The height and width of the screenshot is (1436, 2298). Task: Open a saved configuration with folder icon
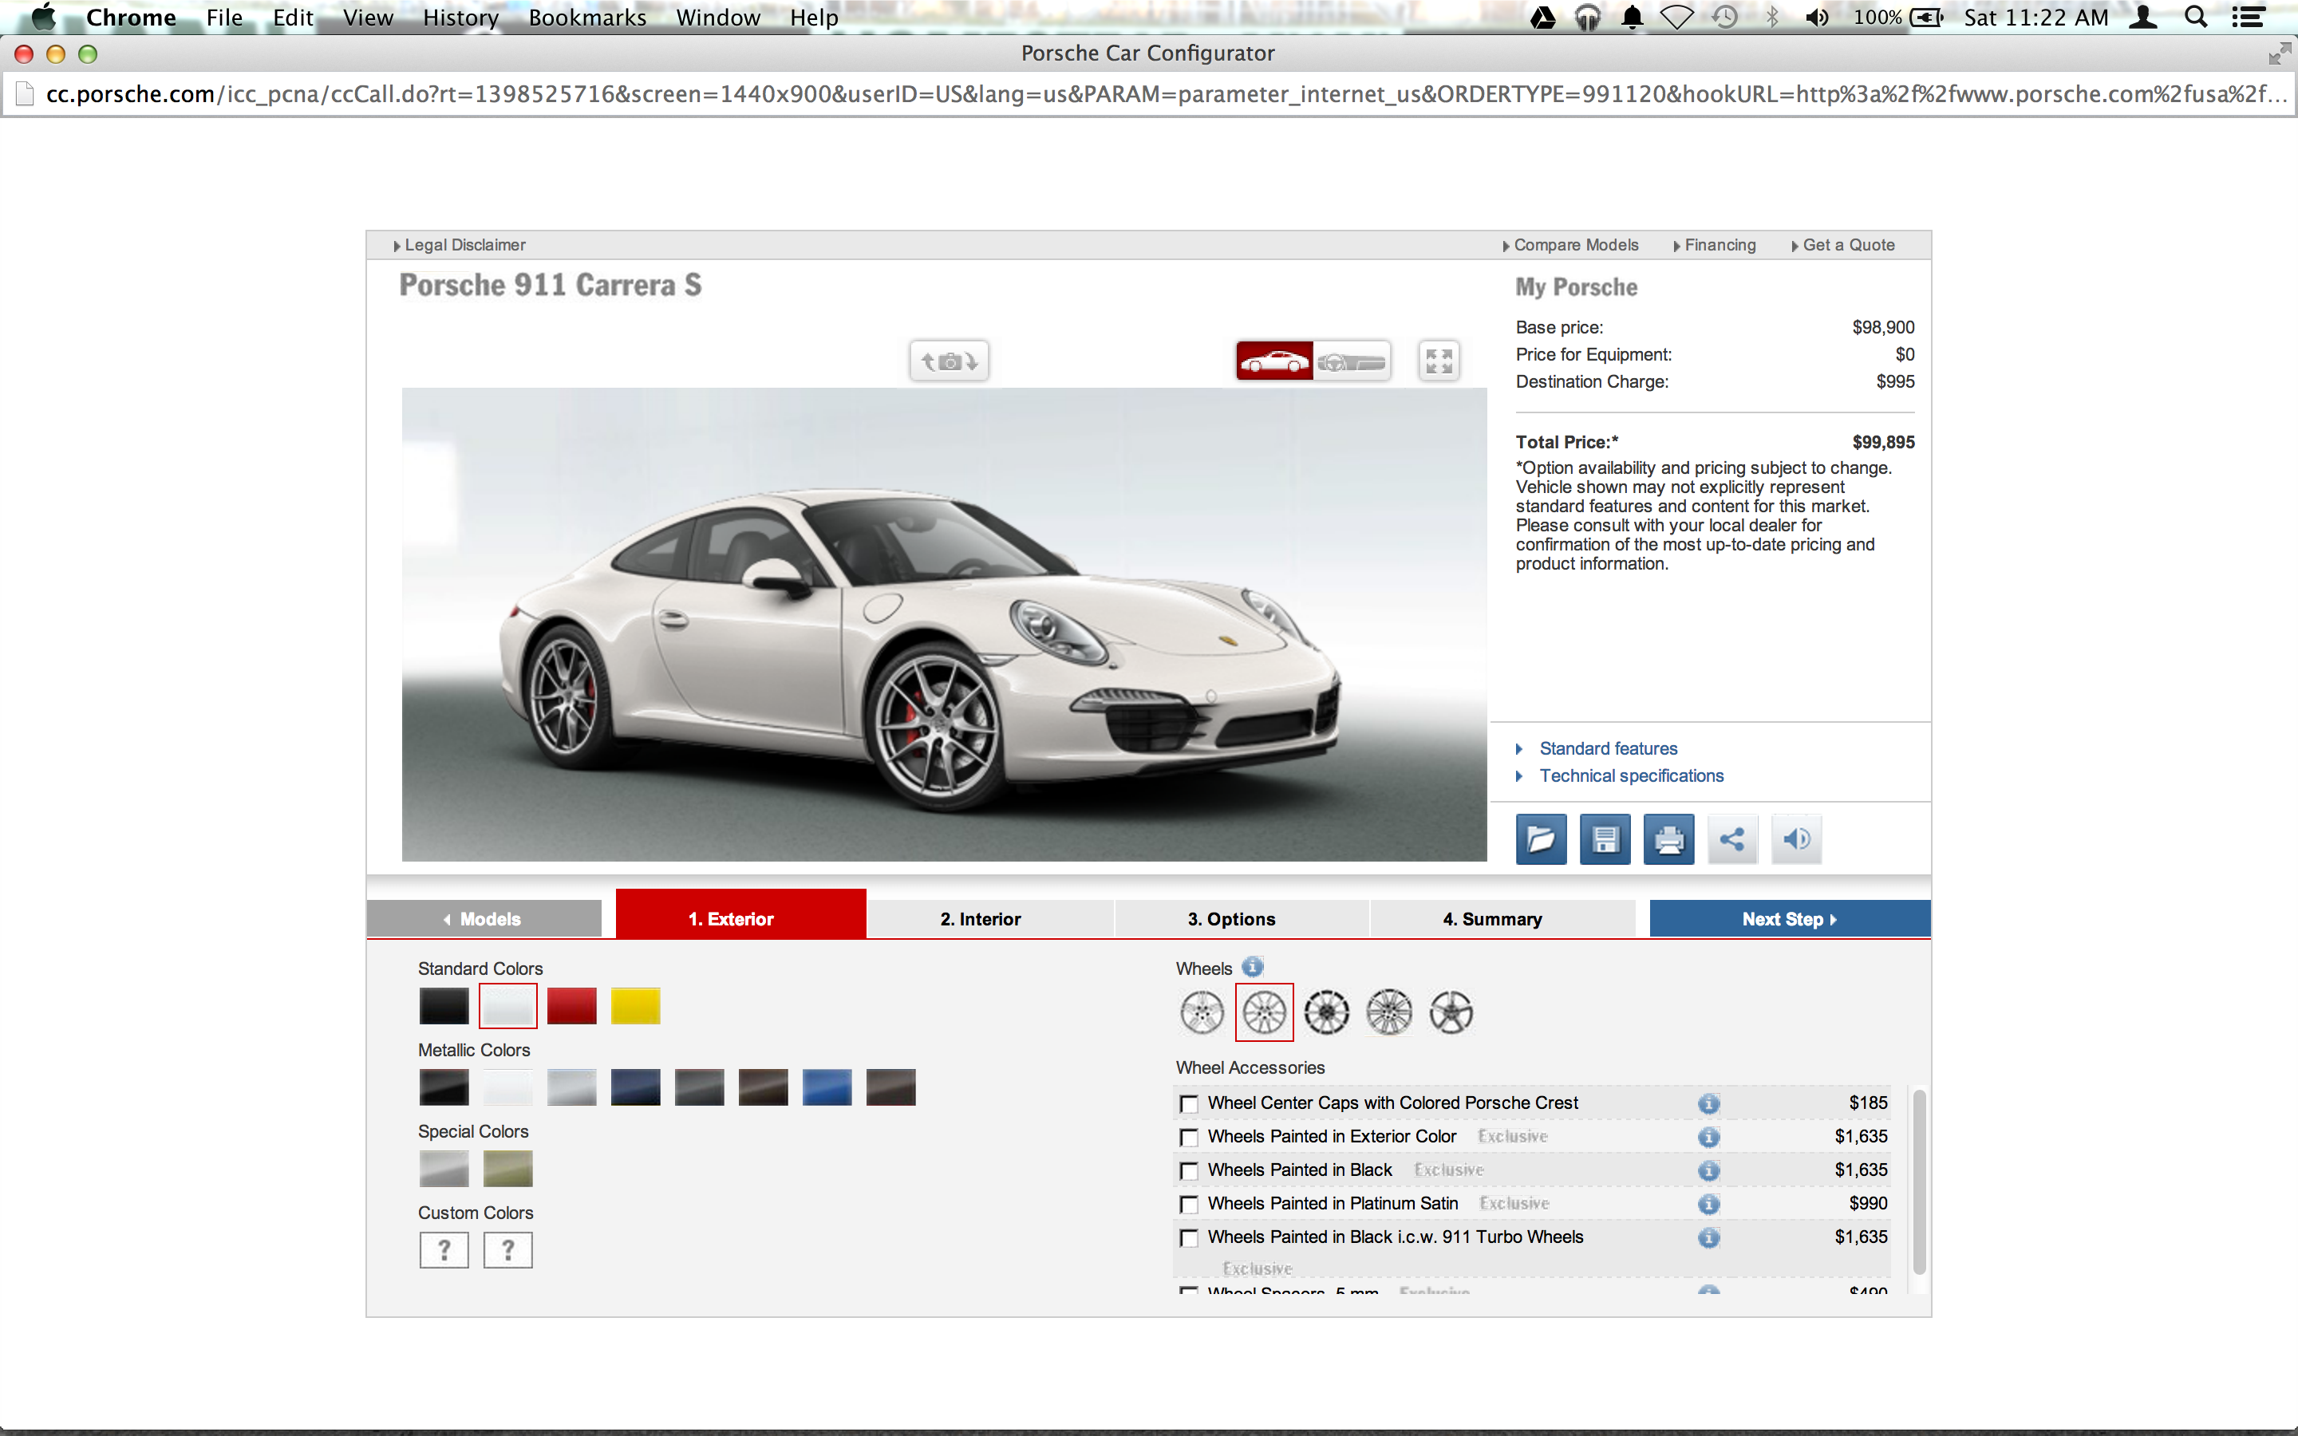[1540, 838]
